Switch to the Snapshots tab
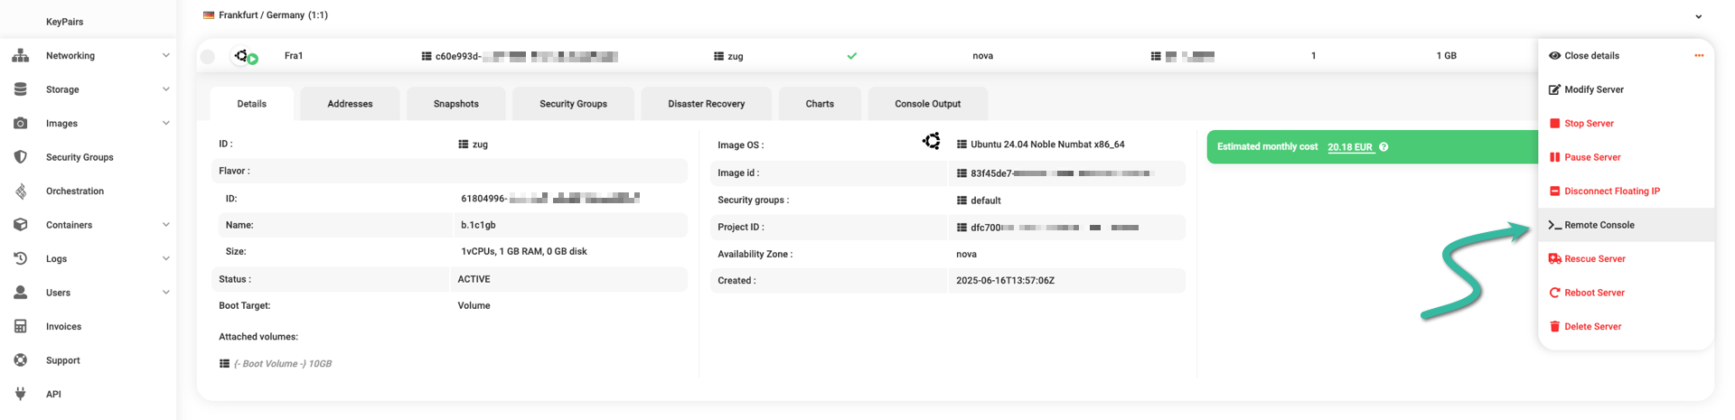1735x420 pixels. coord(455,104)
